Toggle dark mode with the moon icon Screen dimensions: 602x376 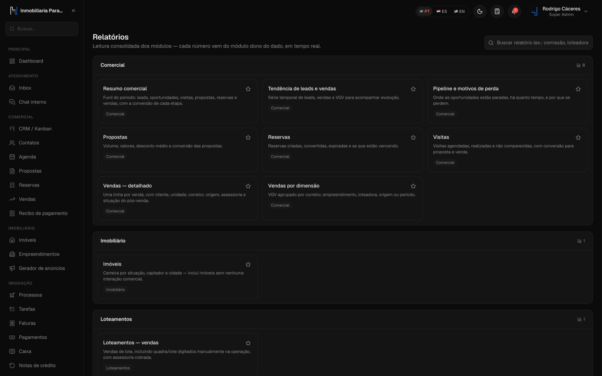click(480, 11)
